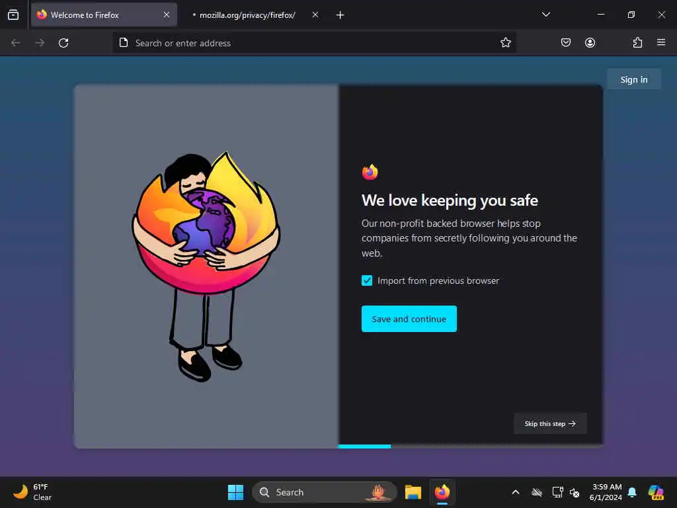Reload the current page

tap(63, 43)
